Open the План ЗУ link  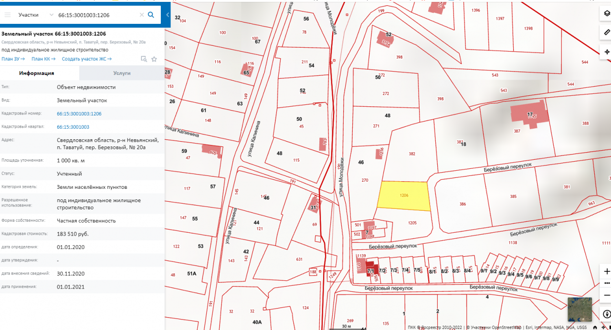tap(13, 59)
